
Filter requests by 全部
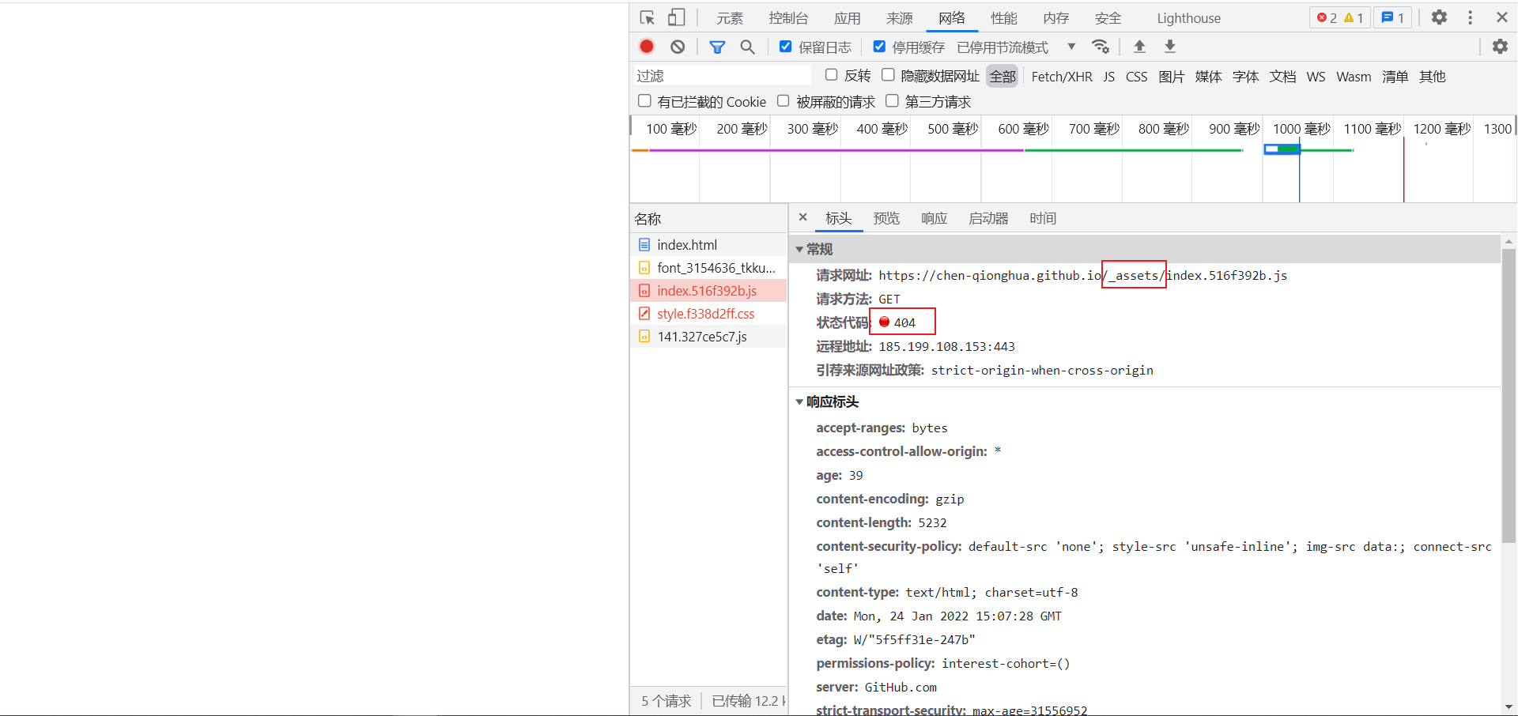click(1003, 76)
